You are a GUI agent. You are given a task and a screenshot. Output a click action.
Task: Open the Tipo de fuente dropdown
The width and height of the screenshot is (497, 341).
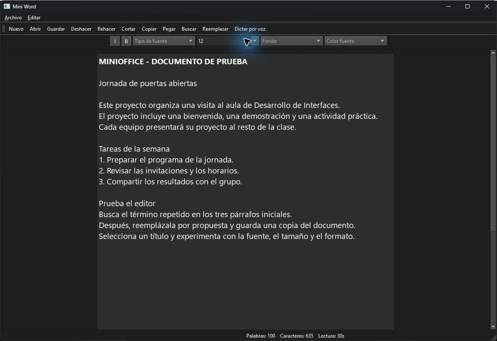tap(164, 41)
